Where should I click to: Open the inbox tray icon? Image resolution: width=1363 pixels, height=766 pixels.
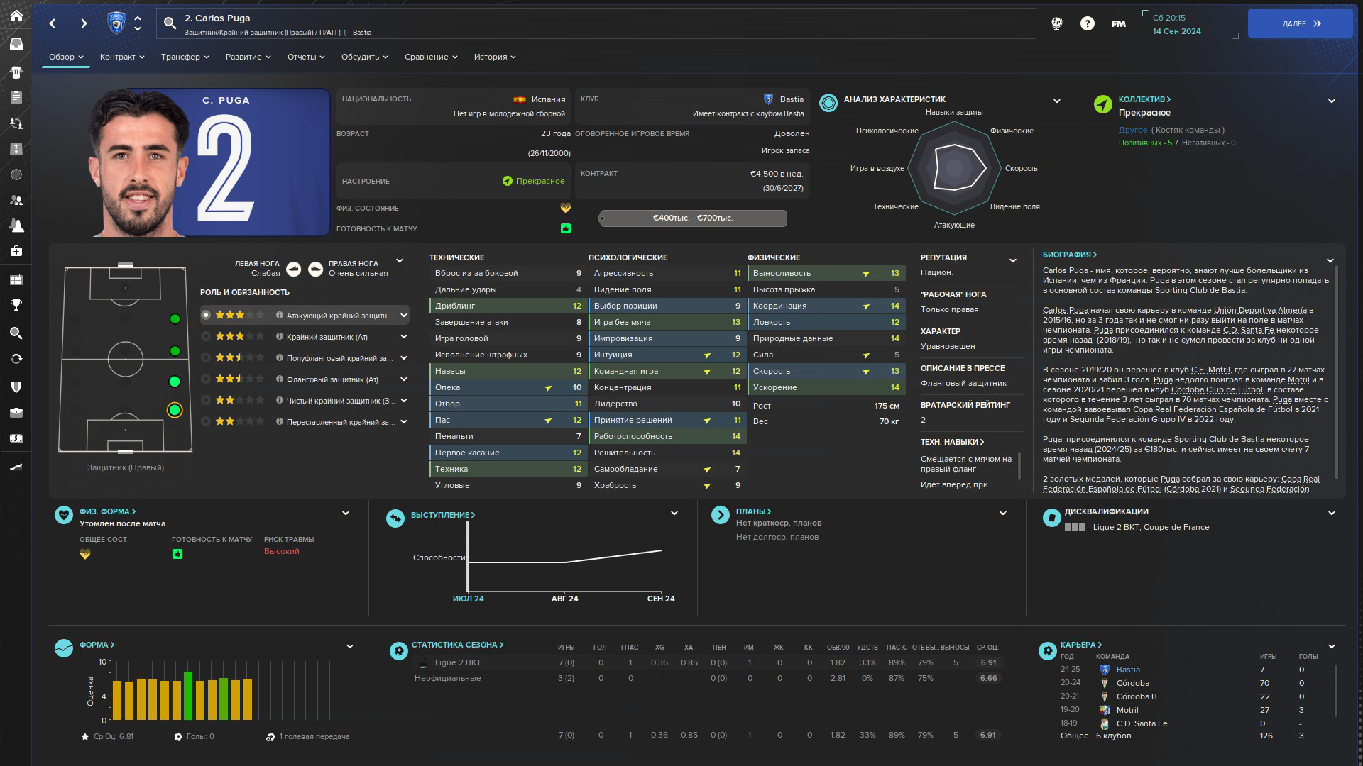pyautogui.click(x=16, y=44)
